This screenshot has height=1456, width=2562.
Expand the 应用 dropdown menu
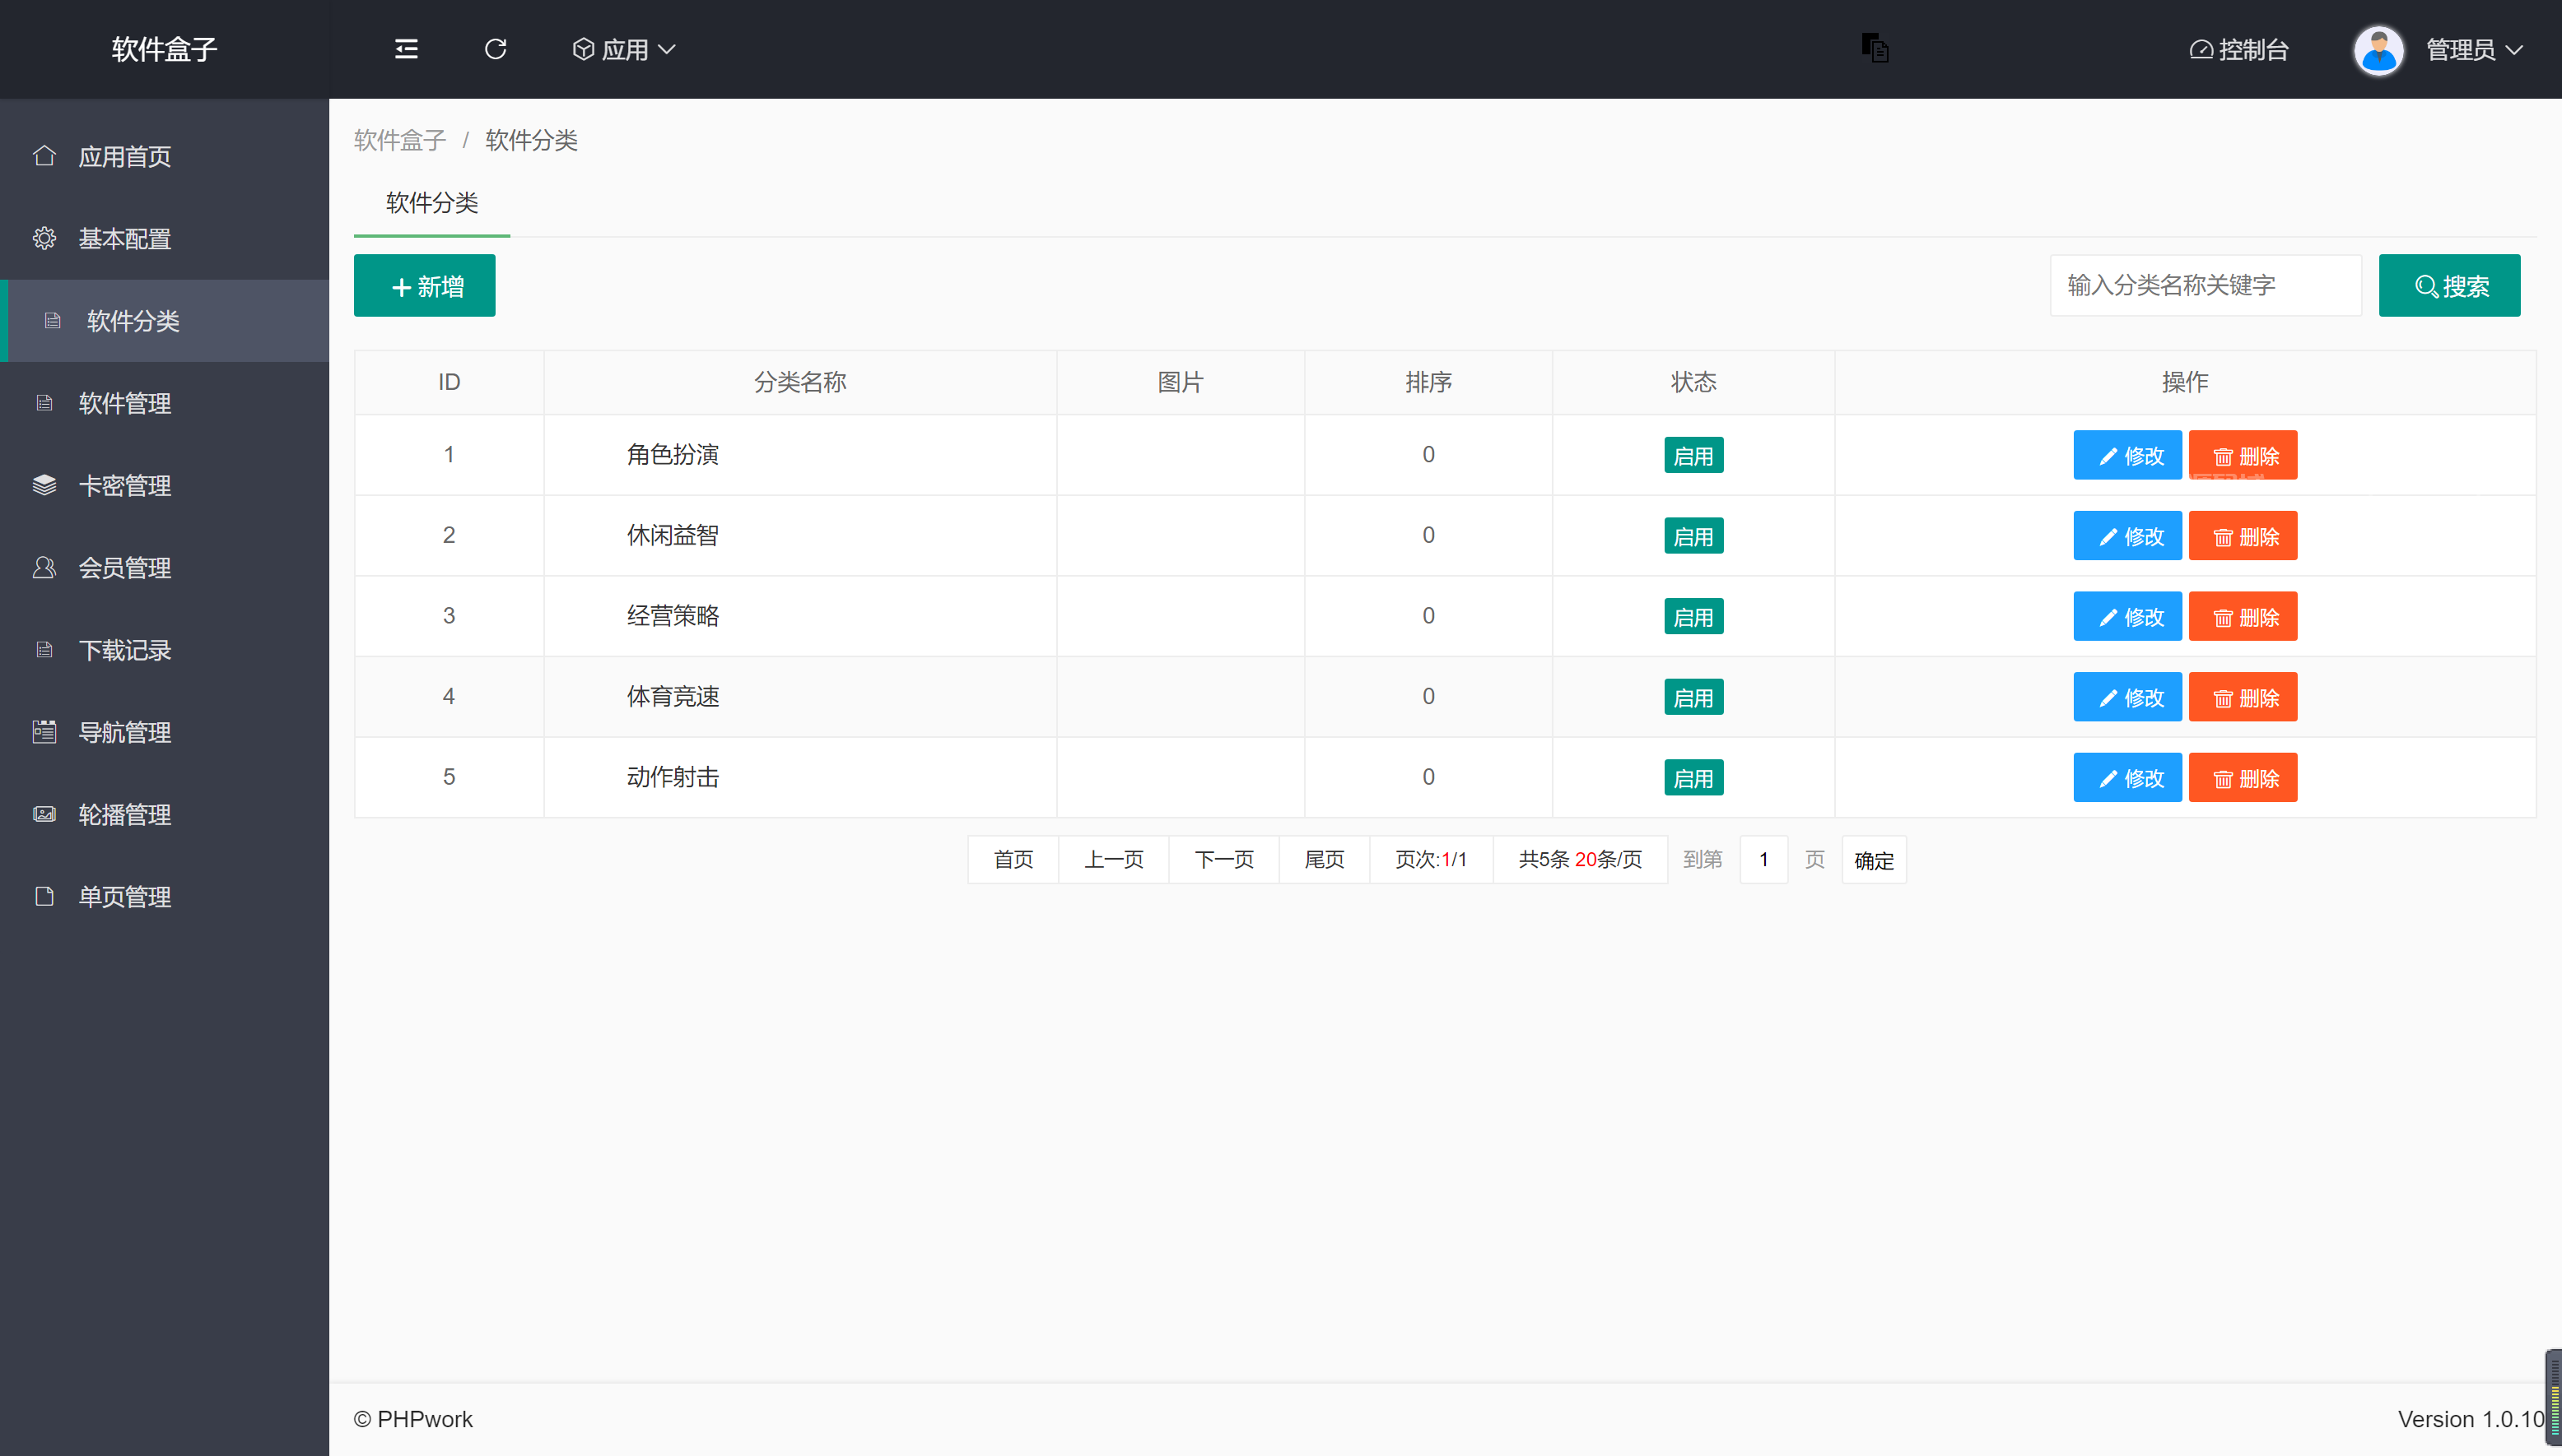pyautogui.click(x=625, y=49)
